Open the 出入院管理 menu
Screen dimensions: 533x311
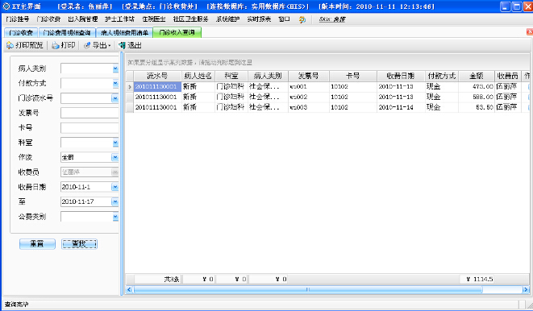(x=82, y=19)
